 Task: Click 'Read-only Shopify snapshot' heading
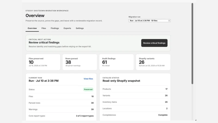pyautogui.click(x=121, y=81)
